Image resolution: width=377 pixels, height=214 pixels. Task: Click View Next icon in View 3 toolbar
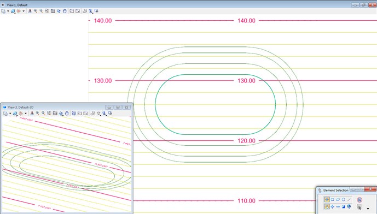coord(85,114)
